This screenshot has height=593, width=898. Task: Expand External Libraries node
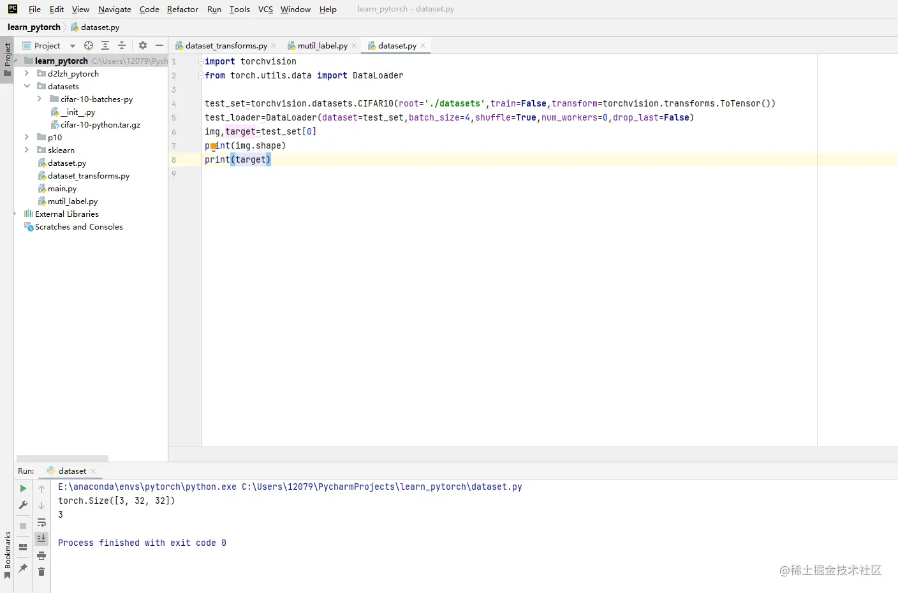pos(16,214)
